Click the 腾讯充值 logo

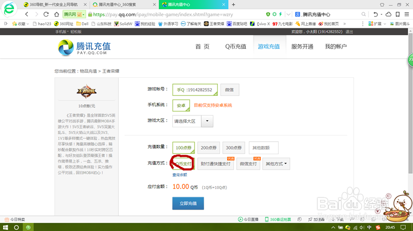(84, 47)
